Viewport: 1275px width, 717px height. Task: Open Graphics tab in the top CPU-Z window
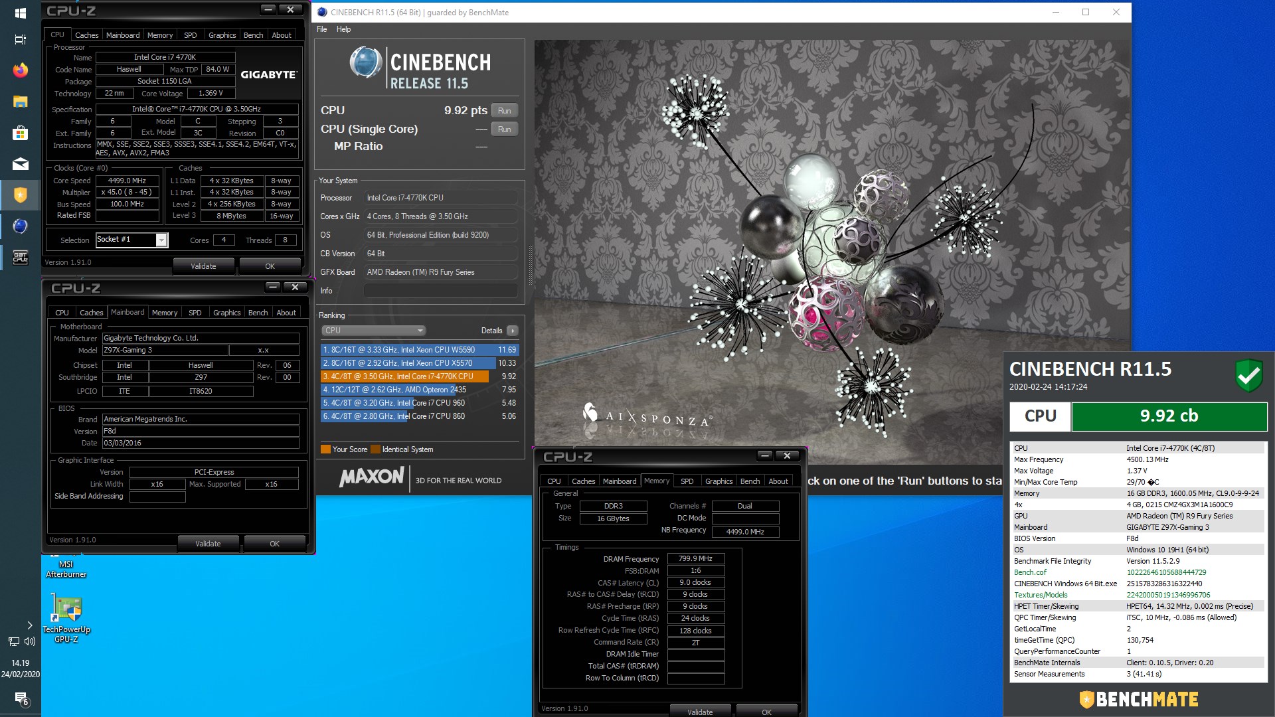[222, 35]
